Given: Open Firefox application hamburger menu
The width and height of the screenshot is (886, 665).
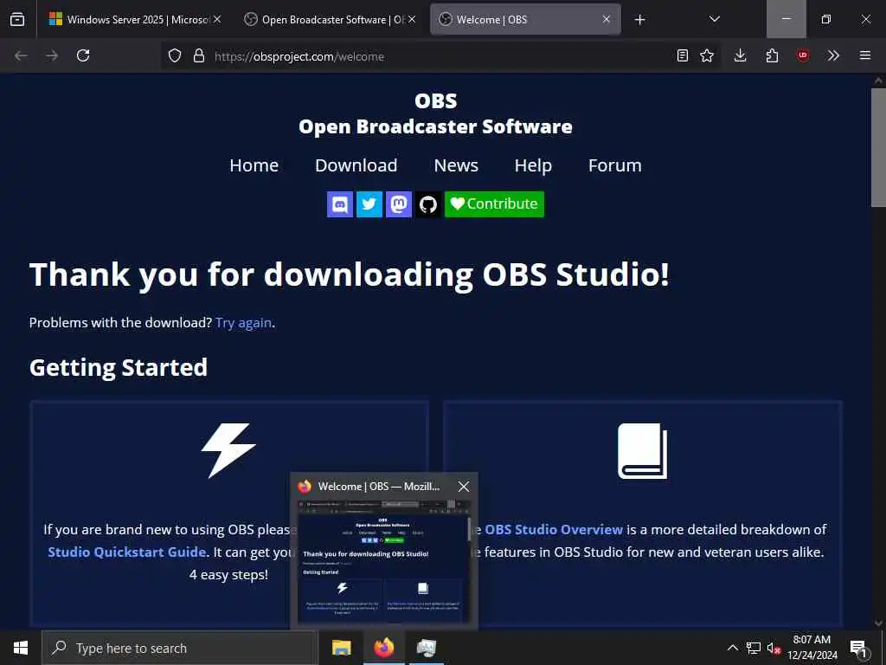Looking at the screenshot, I should pos(865,55).
